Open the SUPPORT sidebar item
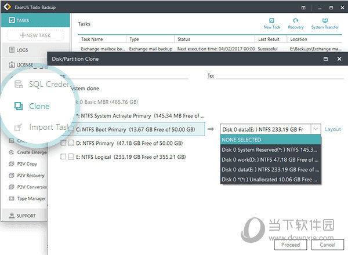The image size is (348, 255). tap(24, 216)
